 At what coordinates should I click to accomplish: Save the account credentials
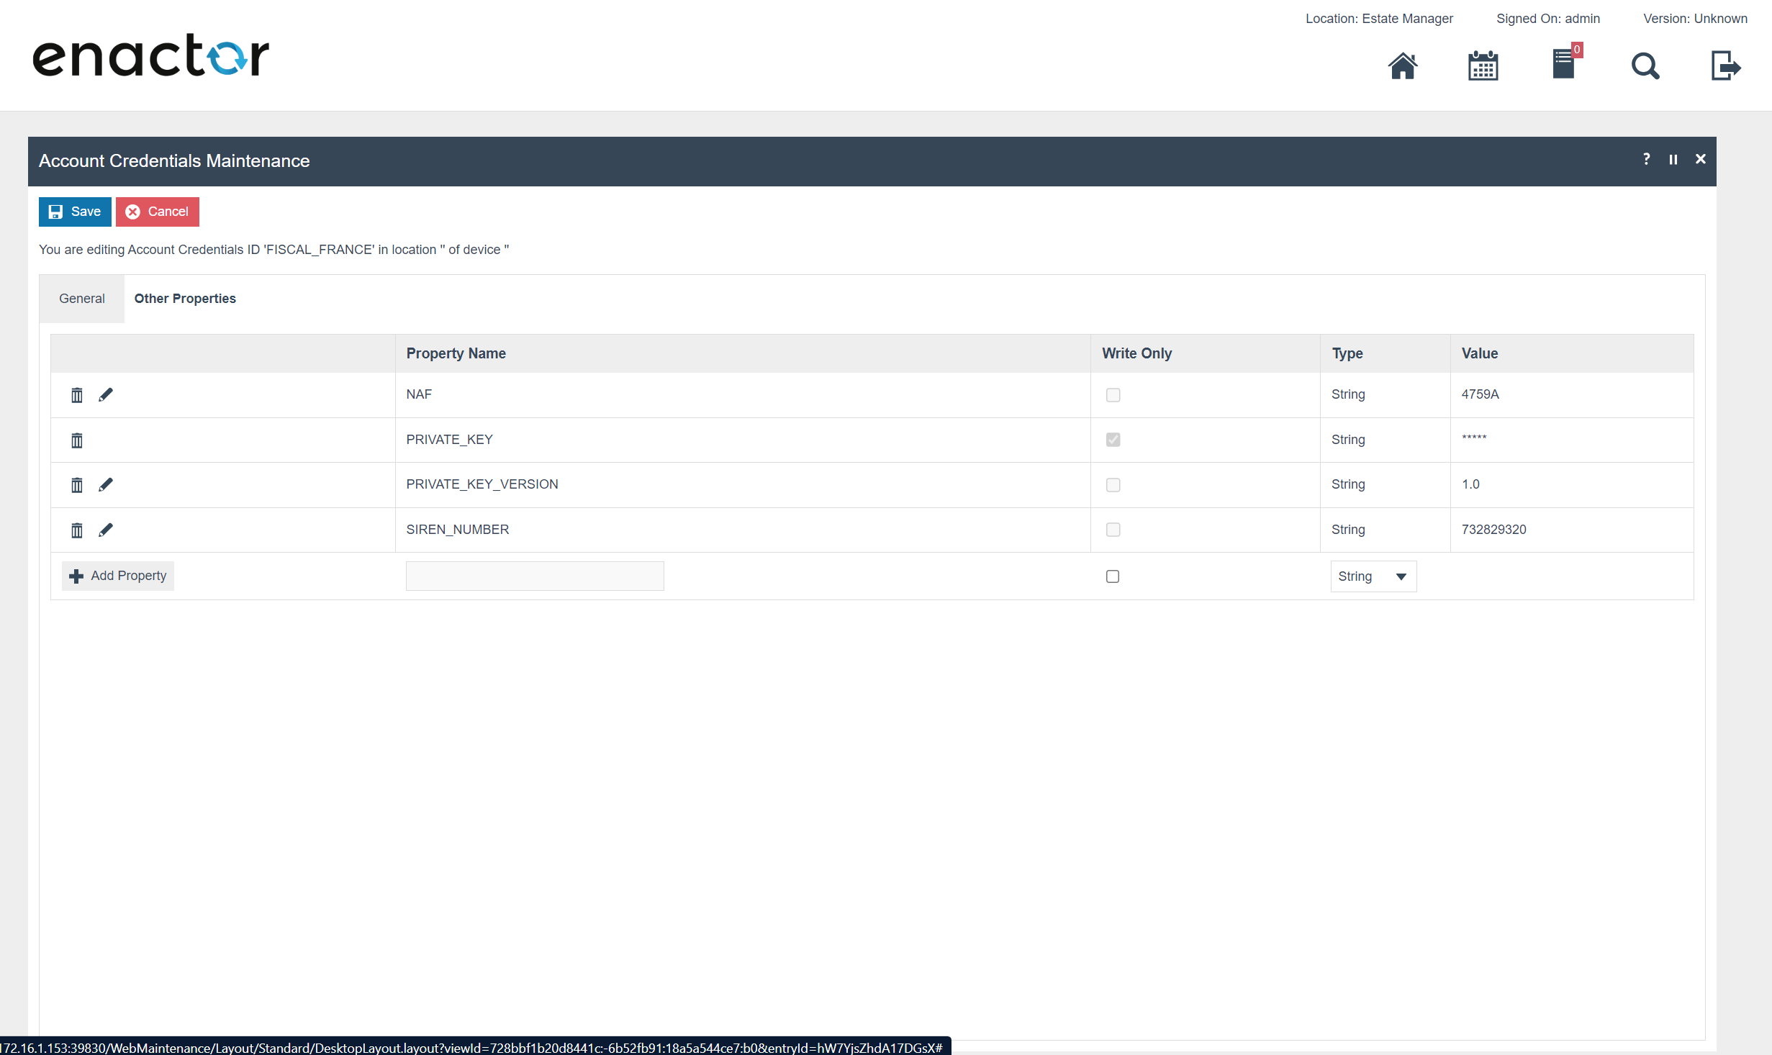click(75, 212)
